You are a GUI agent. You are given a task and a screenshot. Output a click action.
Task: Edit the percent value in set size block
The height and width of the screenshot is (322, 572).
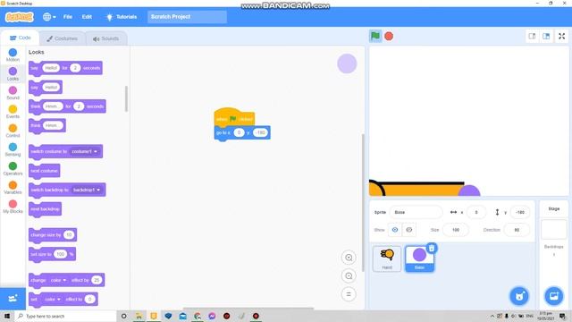coord(61,254)
